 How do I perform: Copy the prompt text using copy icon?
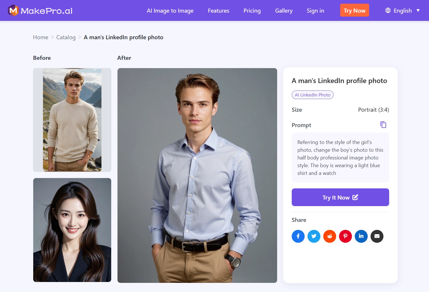383,125
